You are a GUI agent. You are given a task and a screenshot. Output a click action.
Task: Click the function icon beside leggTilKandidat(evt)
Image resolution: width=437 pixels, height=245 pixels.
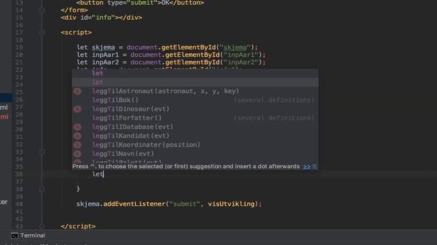pos(77,136)
